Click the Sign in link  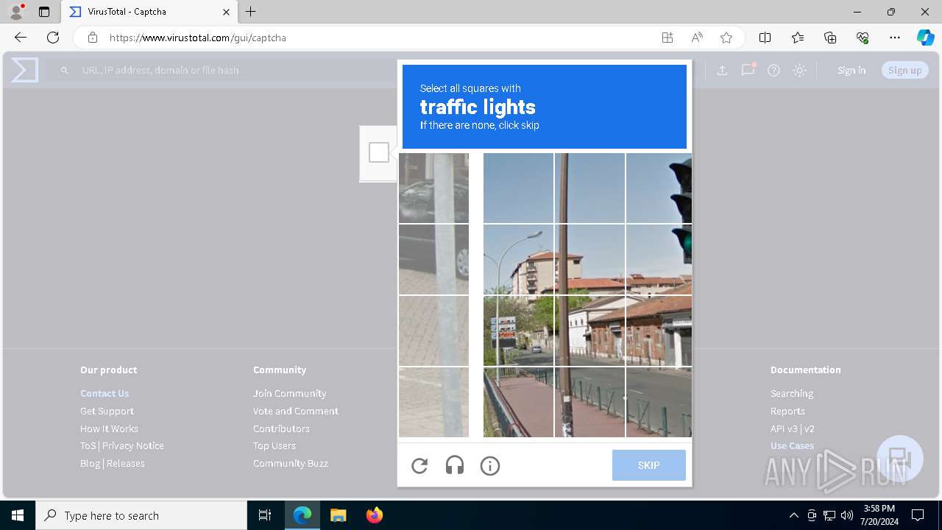(851, 70)
